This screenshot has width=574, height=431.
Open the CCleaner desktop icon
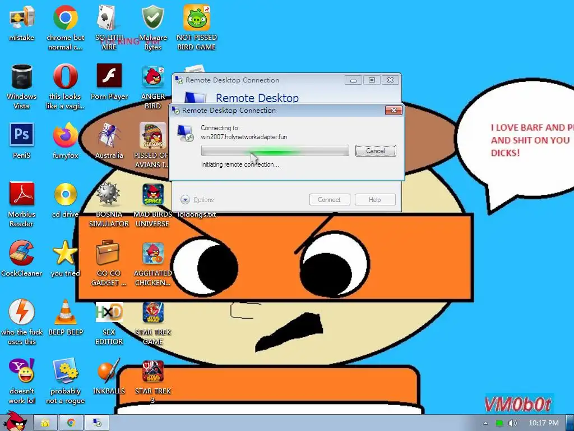pos(22,253)
